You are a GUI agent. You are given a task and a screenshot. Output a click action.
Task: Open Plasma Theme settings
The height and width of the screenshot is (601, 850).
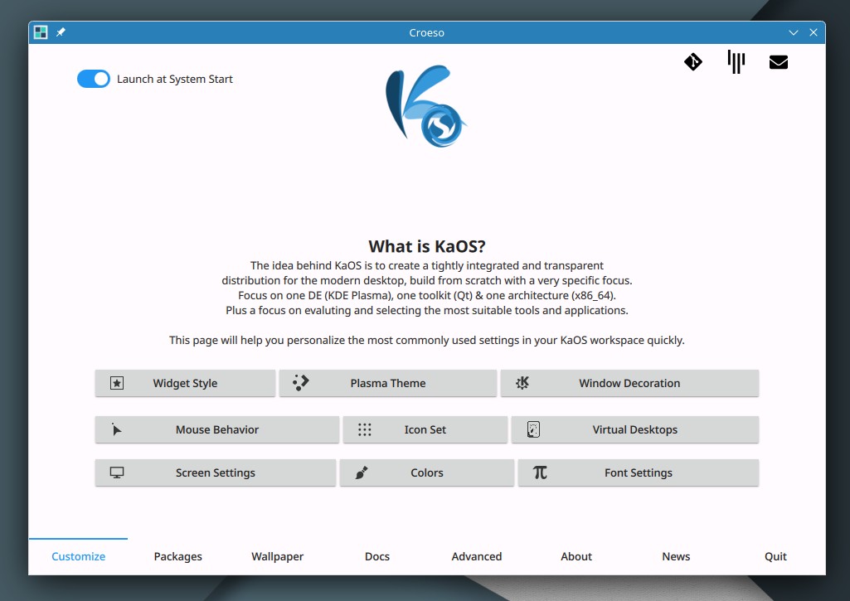[x=387, y=383]
